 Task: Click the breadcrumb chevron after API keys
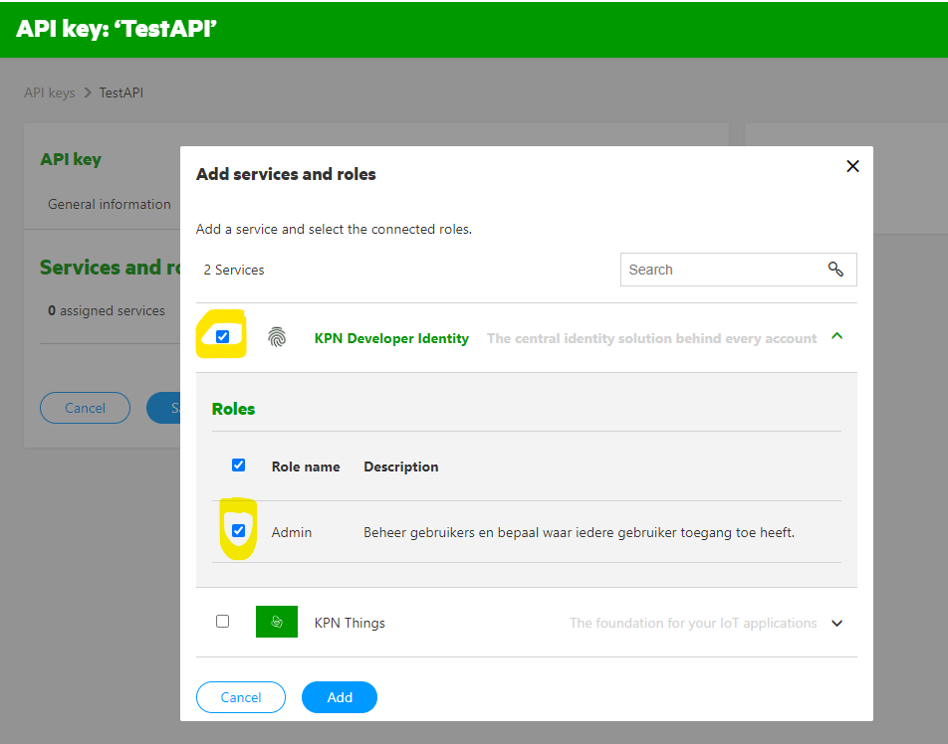(x=88, y=93)
